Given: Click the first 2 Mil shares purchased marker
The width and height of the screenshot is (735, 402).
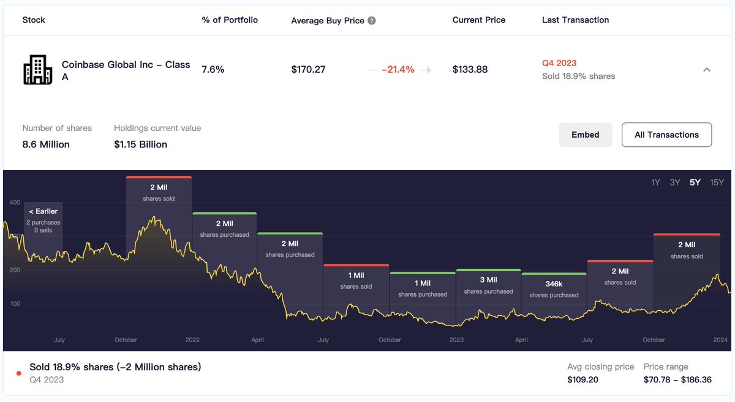Looking at the screenshot, I should click(x=224, y=227).
